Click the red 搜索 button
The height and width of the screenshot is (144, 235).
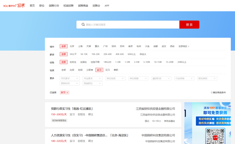(189, 25)
